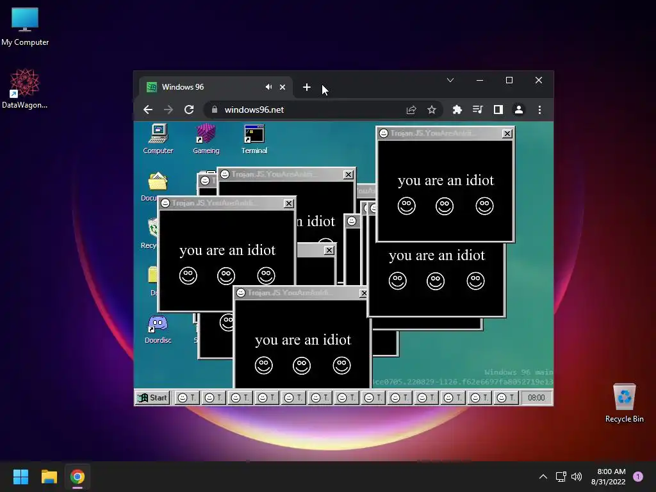View site info via the lock icon

[215, 110]
